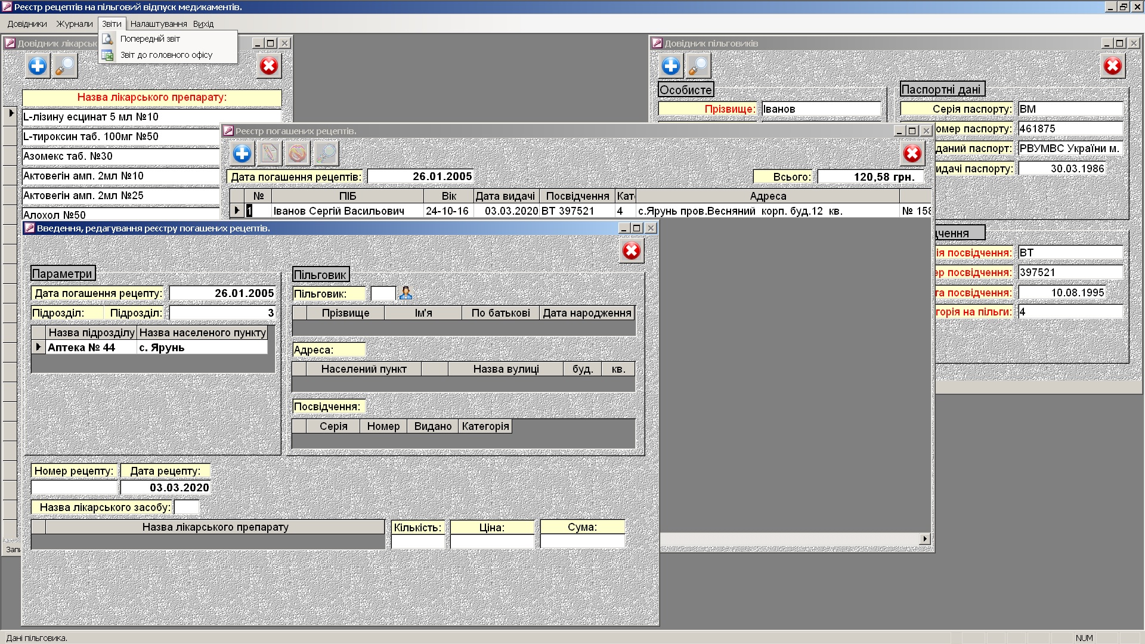The width and height of the screenshot is (1145, 644).
Task: Click certificate number field 397521
Action: pyautogui.click(x=1070, y=273)
